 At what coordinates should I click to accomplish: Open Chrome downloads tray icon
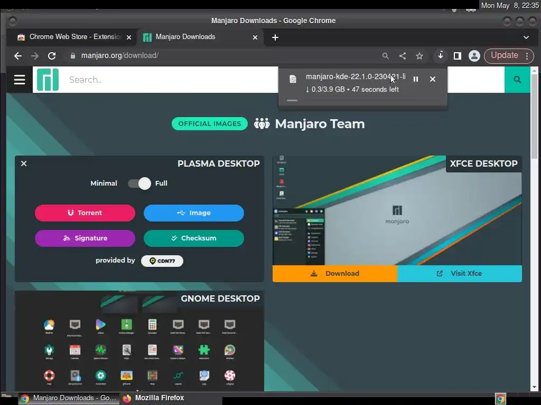441,55
